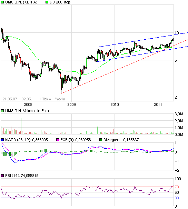This screenshot has width=188, height=209.
Task: Click the 'Divergence: 0,135837' label
Action: tap(121, 140)
